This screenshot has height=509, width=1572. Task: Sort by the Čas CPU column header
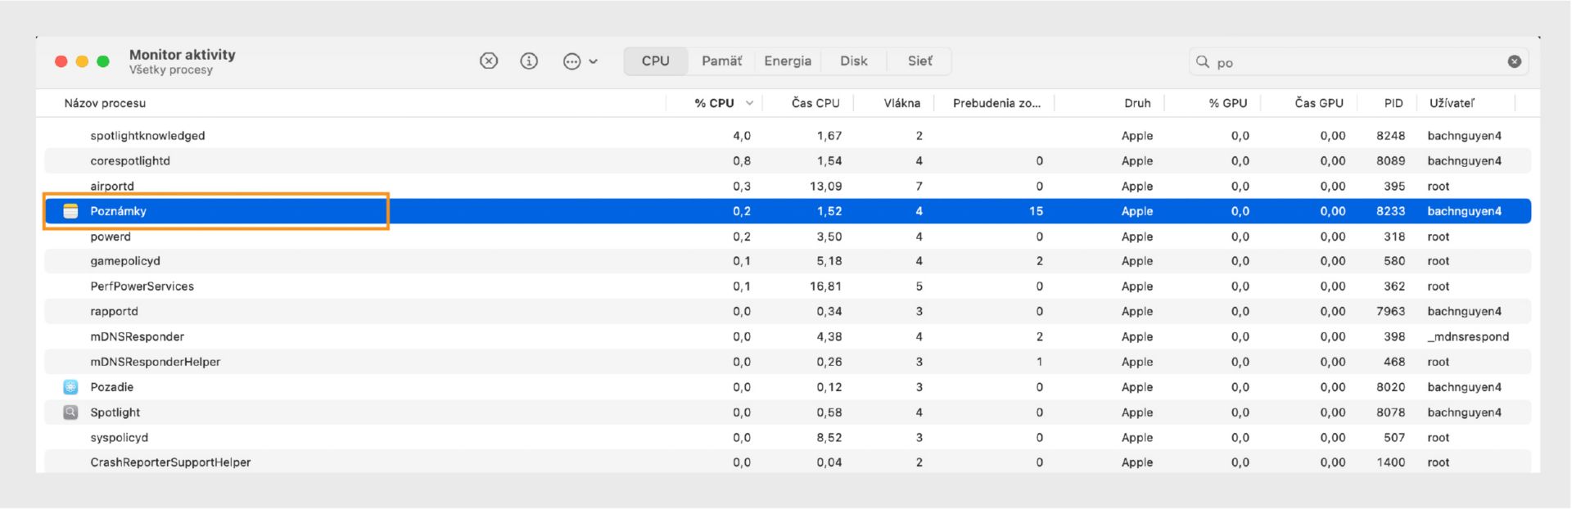[815, 103]
